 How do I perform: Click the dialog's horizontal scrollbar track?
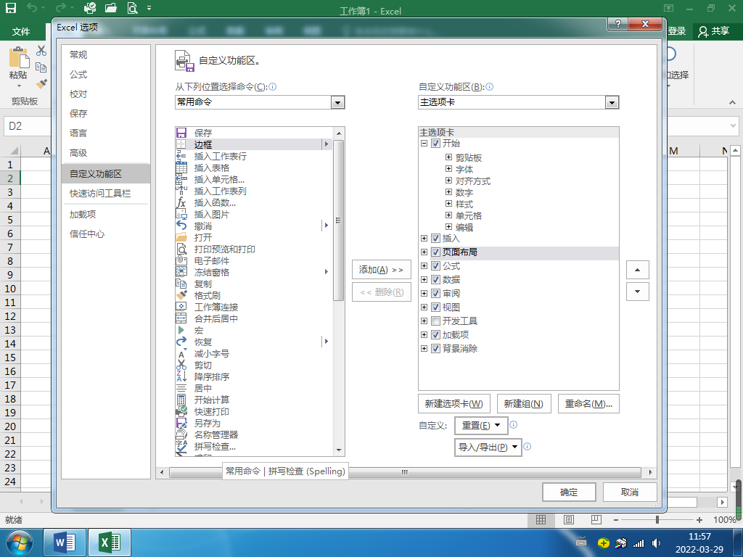[405, 472]
